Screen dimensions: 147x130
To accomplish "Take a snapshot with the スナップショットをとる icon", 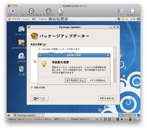I will (31, 11).
